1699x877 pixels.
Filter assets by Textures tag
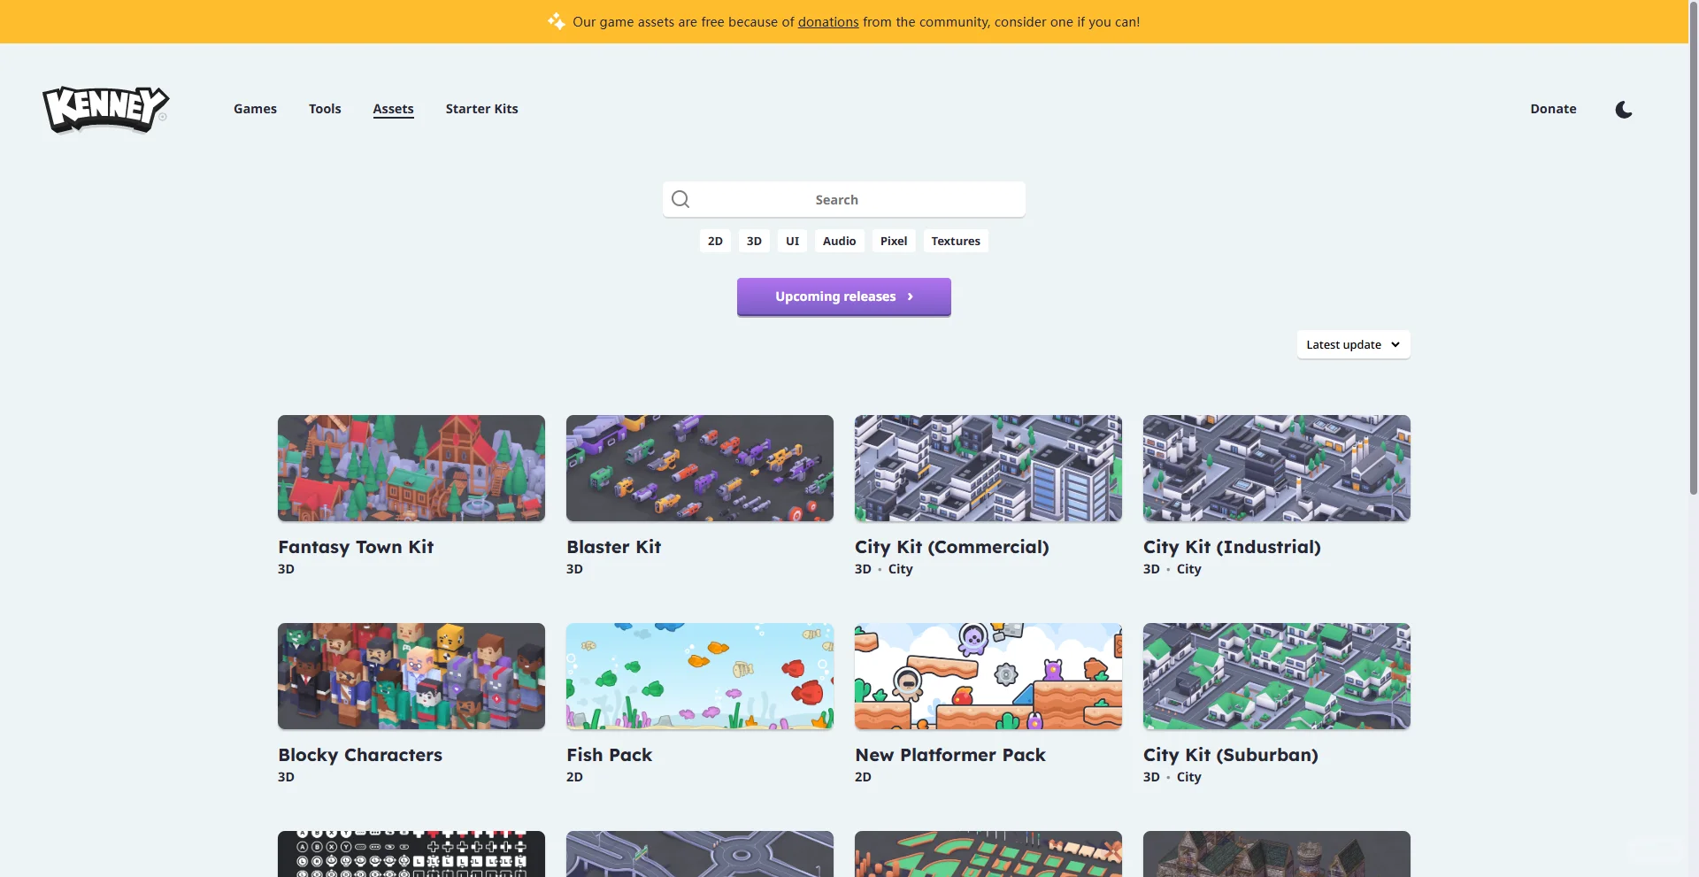coord(956,241)
